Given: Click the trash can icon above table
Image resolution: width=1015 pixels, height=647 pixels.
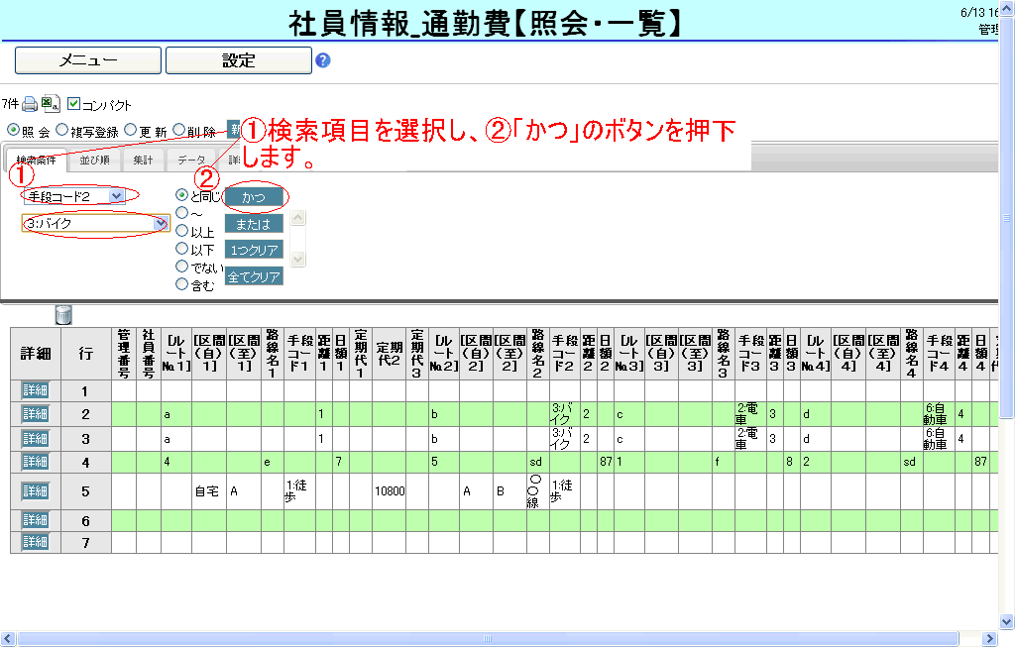Looking at the screenshot, I should [x=63, y=315].
